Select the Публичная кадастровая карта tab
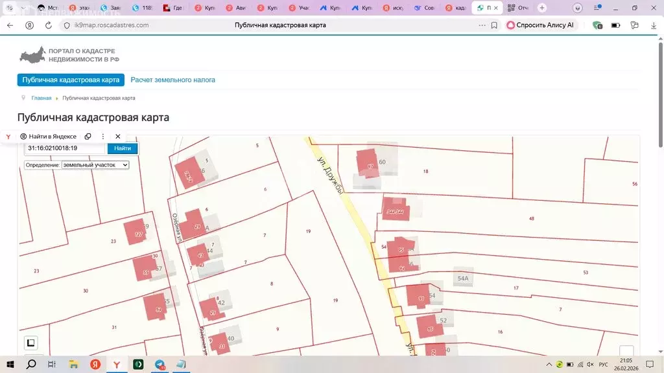 pyautogui.click(x=71, y=80)
